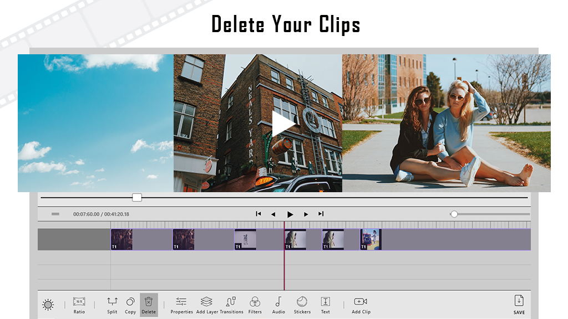568x319 pixels.
Task: Click the zoom slider handle
Action: (x=454, y=214)
